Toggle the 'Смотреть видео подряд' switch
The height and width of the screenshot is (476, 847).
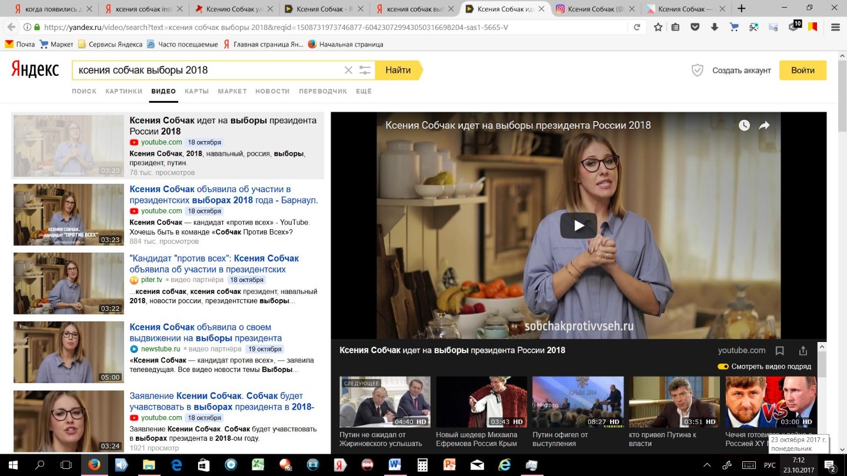click(723, 367)
